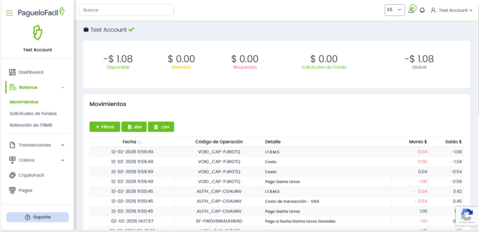Click the Pagos sidebar icon
479x232 pixels.
click(12, 190)
